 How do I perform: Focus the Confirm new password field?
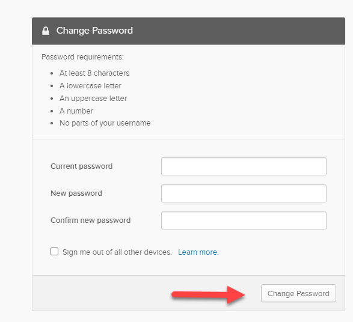point(244,220)
